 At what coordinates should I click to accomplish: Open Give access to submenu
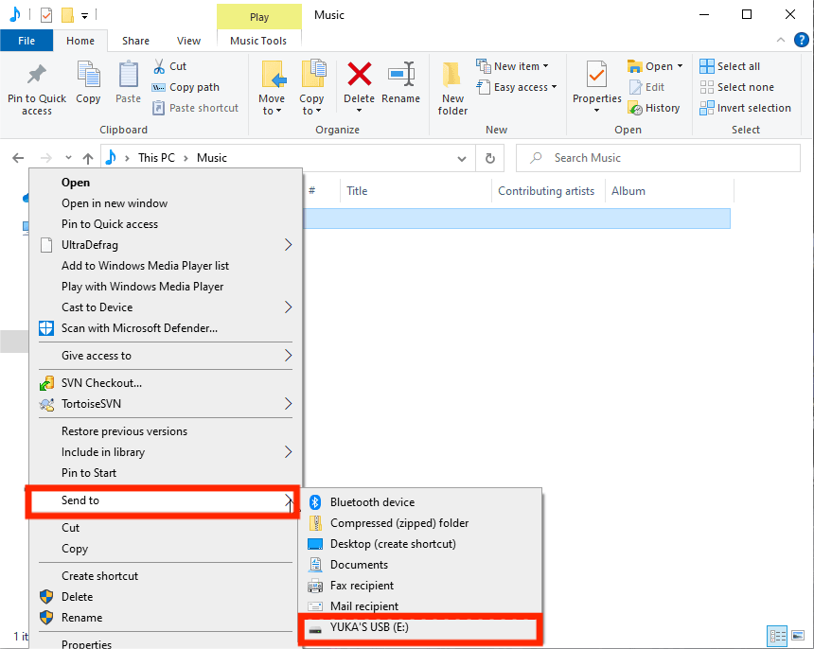[x=165, y=356]
